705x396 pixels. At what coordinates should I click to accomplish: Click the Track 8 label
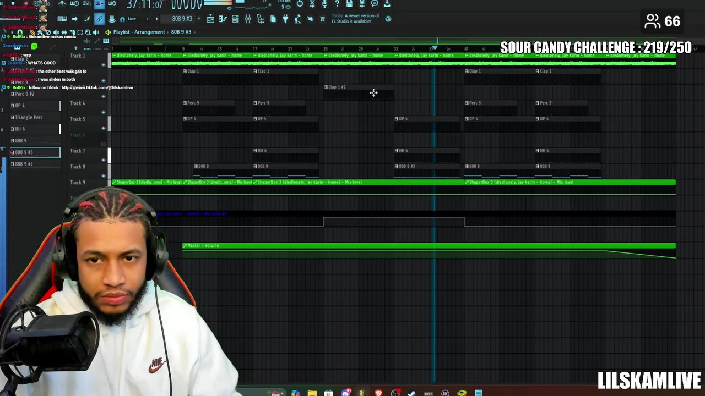point(78,166)
